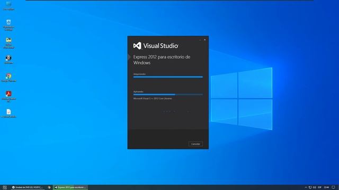Open the taskbar clock
Image resolution: width=339 pixels, height=190 pixels.
tap(326, 187)
